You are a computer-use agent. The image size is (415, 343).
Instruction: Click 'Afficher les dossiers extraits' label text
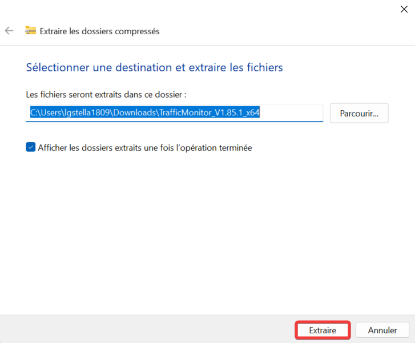click(145, 148)
